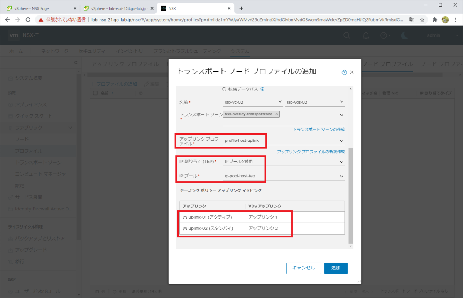
Task: Open the lab-vc-02 dropdown
Action: pos(253,102)
